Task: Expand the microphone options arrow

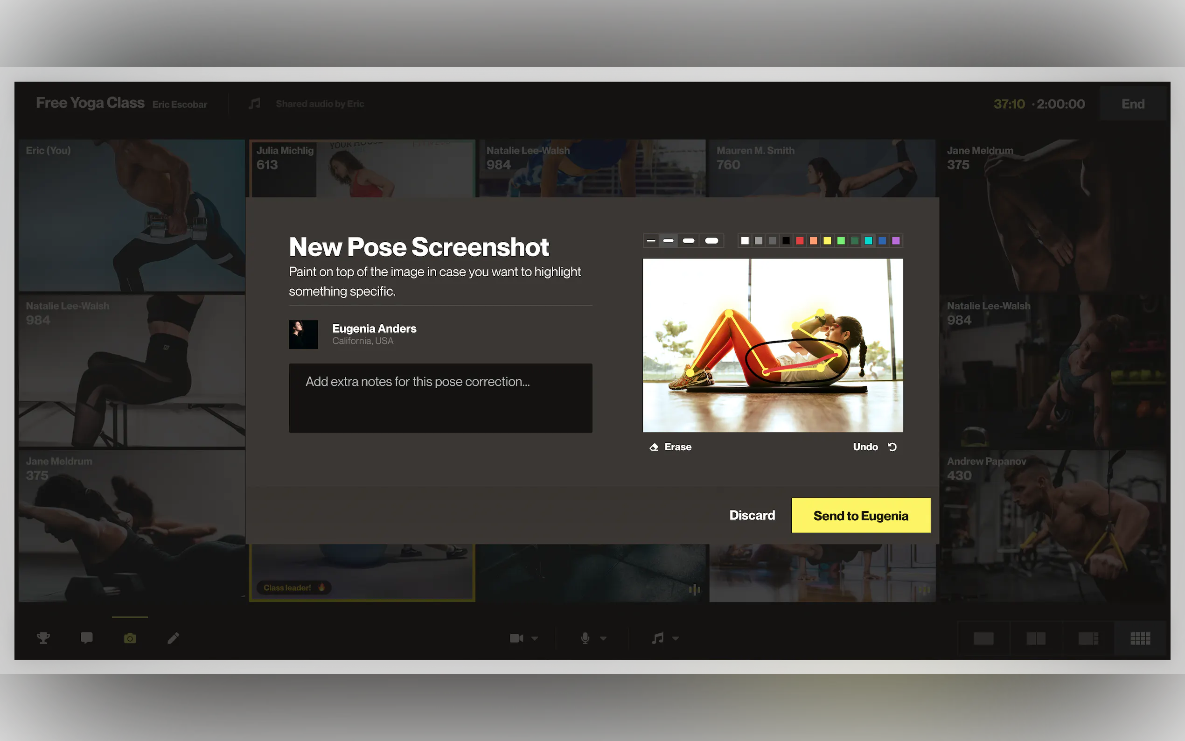Action: pyautogui.click(x=603, y=638)
